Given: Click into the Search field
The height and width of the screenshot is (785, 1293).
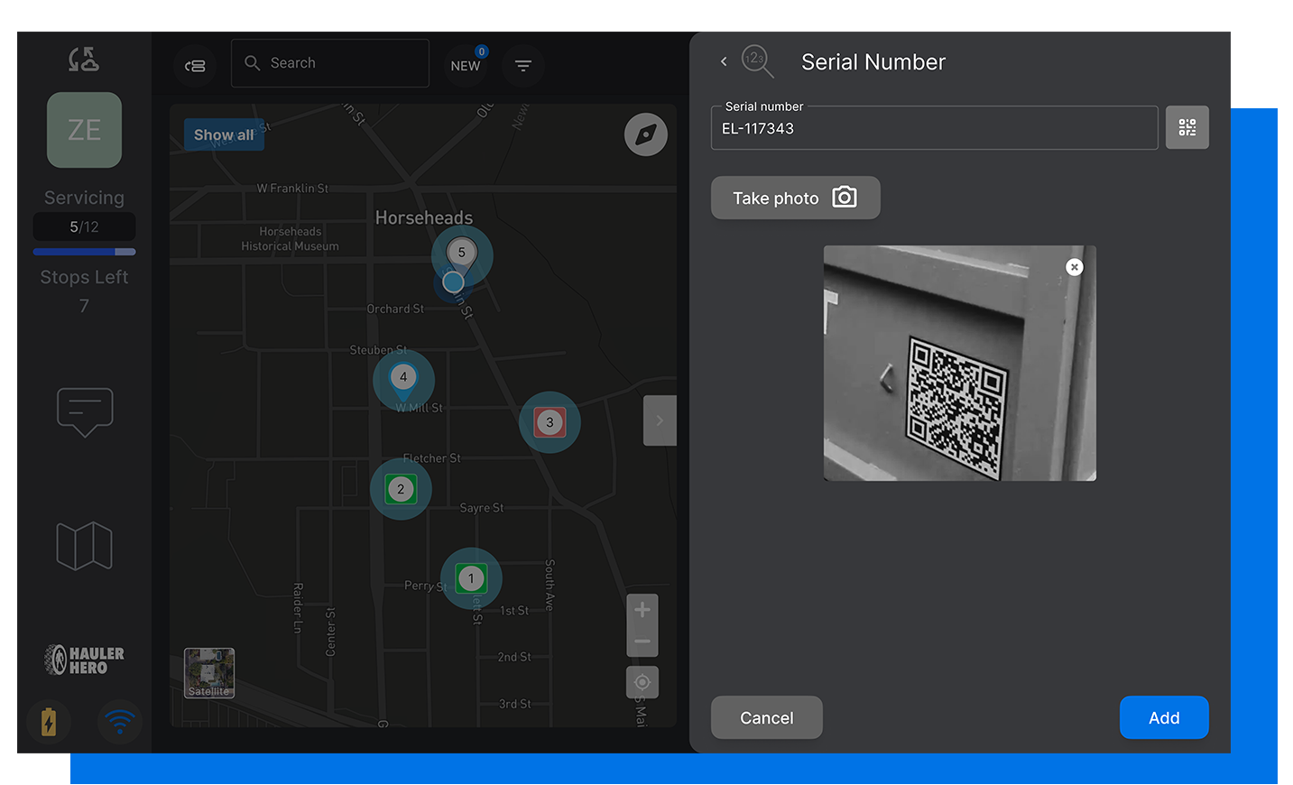Looking at the screenshot, I should point(330,63).
